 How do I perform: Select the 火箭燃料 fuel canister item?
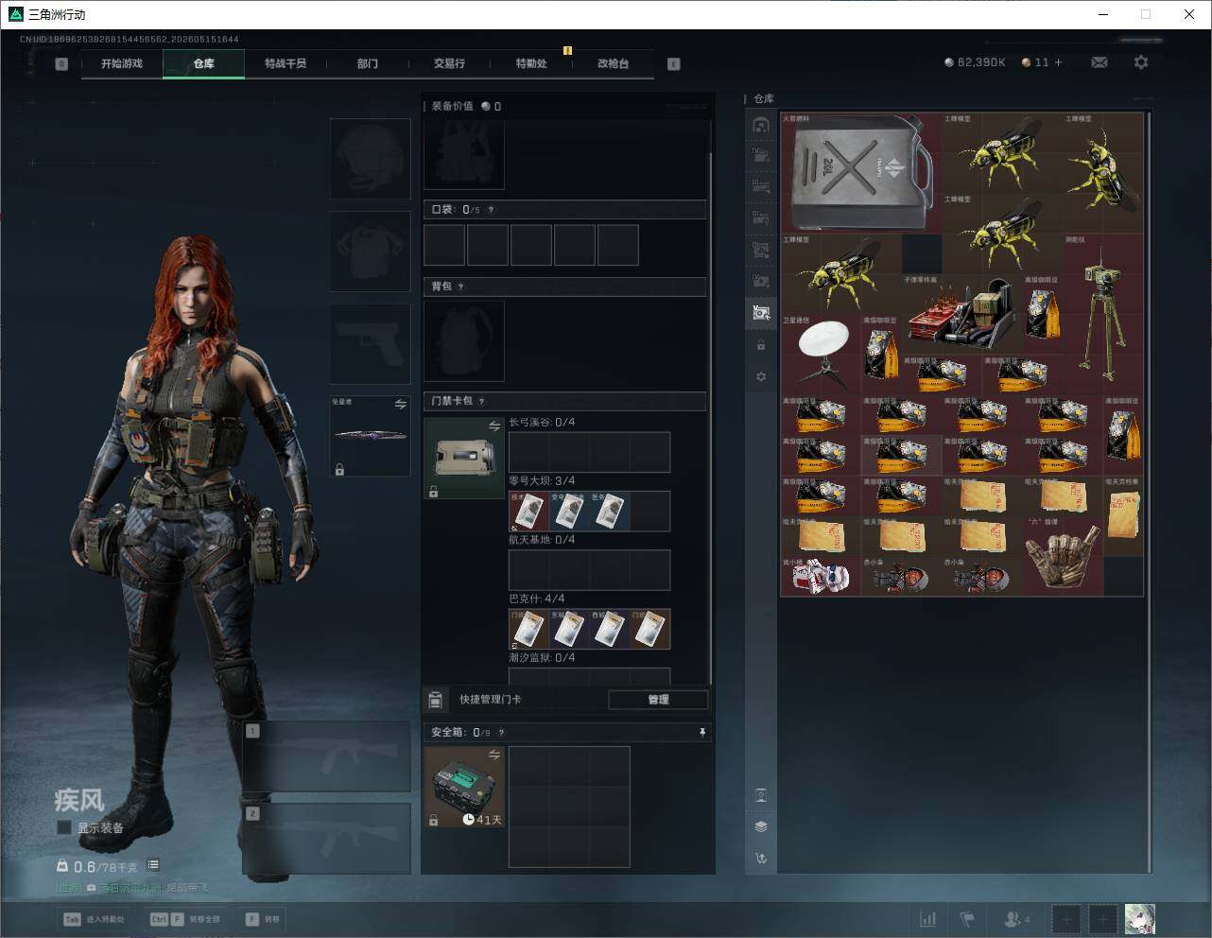[x=861, y=172]
